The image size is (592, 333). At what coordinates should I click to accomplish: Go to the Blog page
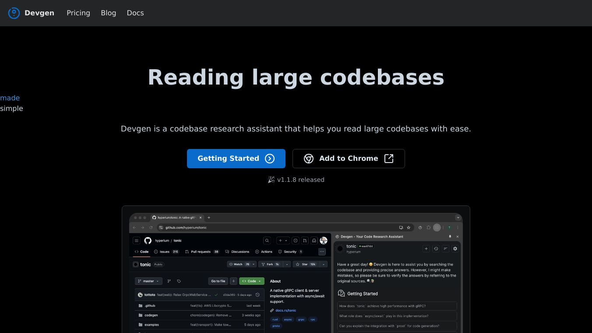pyautogui.click(x=109, y=13)
